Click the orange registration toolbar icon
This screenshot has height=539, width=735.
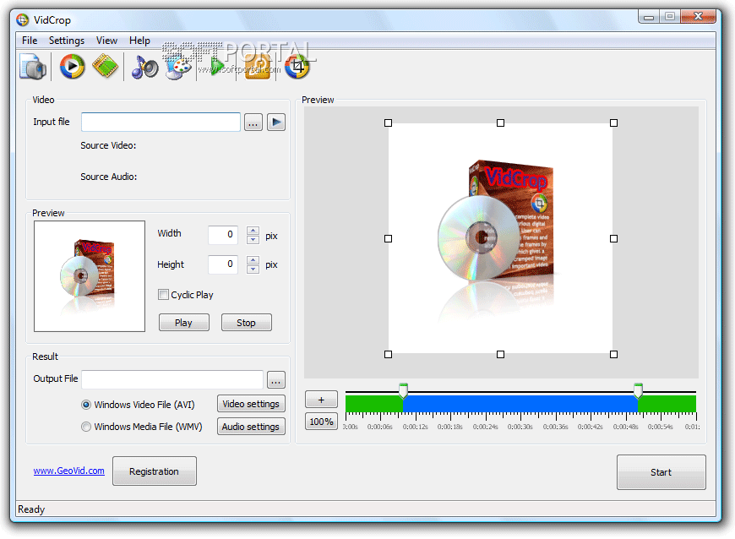coord(258,67)
